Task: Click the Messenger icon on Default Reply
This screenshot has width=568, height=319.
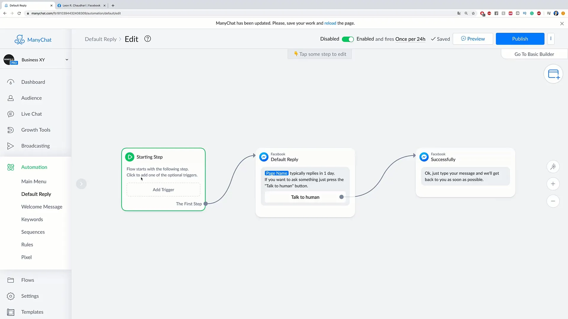Action: pos(264,157)
